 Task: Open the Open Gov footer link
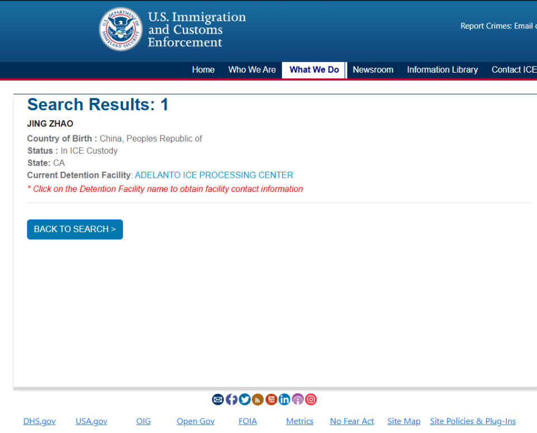click(x=196, y=421)
